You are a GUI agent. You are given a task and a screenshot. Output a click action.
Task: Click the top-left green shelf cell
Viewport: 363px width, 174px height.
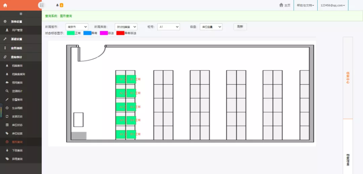pyautogui.click(x=121, y=79)
